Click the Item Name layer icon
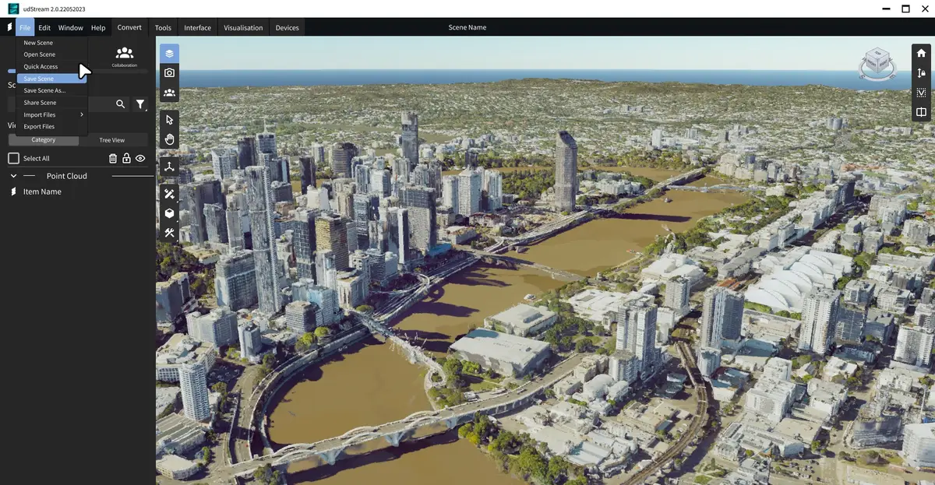The height and width of the screenshot is (485, 935). click(13, 192)
